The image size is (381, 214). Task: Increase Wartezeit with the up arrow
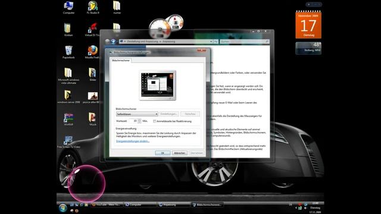click(139, 119)
